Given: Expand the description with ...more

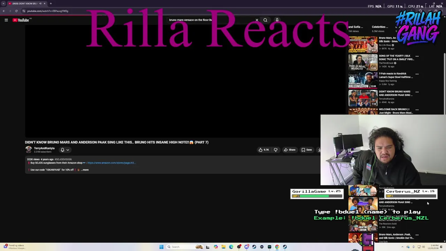Looking at the screenshot, I should click(85, 170).
